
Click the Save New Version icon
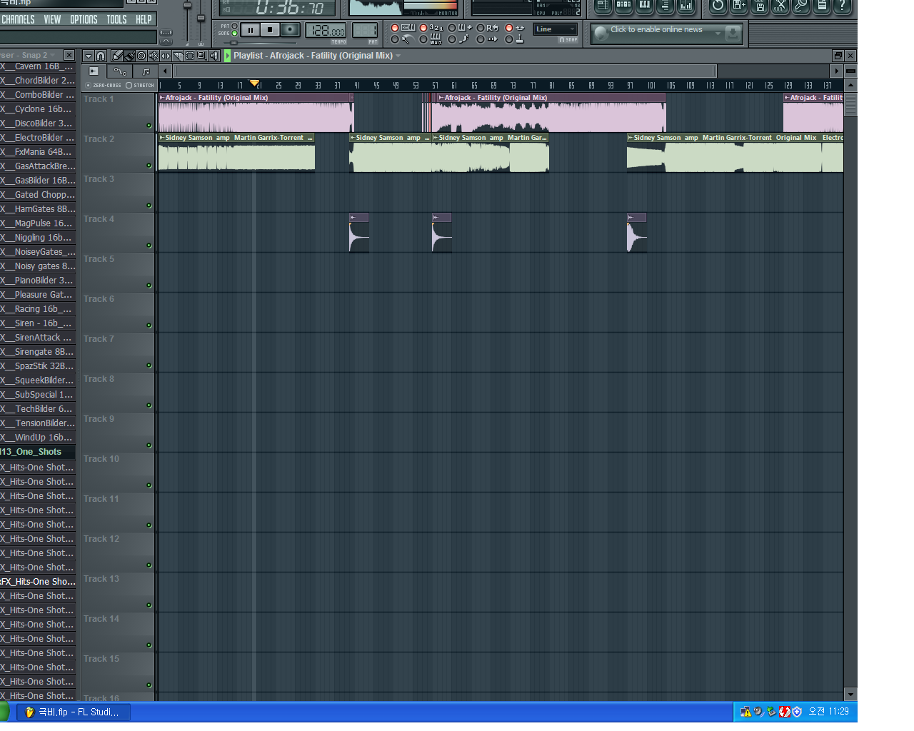coord(738,5)
